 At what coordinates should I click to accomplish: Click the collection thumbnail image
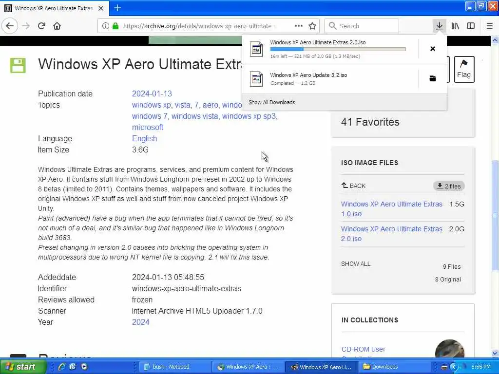(449, 349)
